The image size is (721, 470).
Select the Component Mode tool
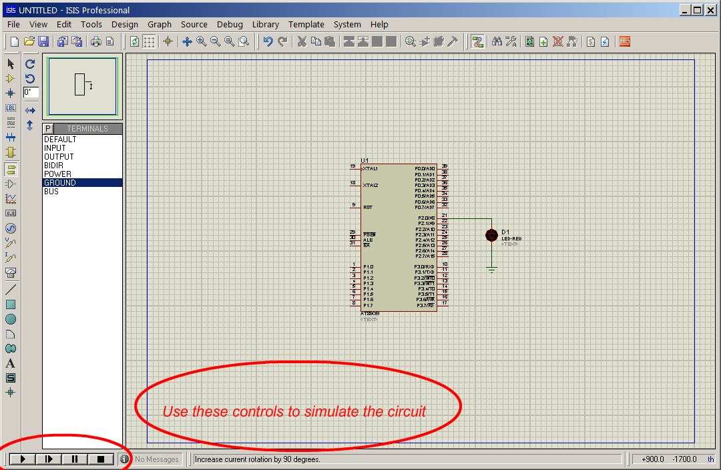tap(10, 78)
